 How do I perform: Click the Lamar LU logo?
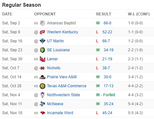tap(42, 59)
